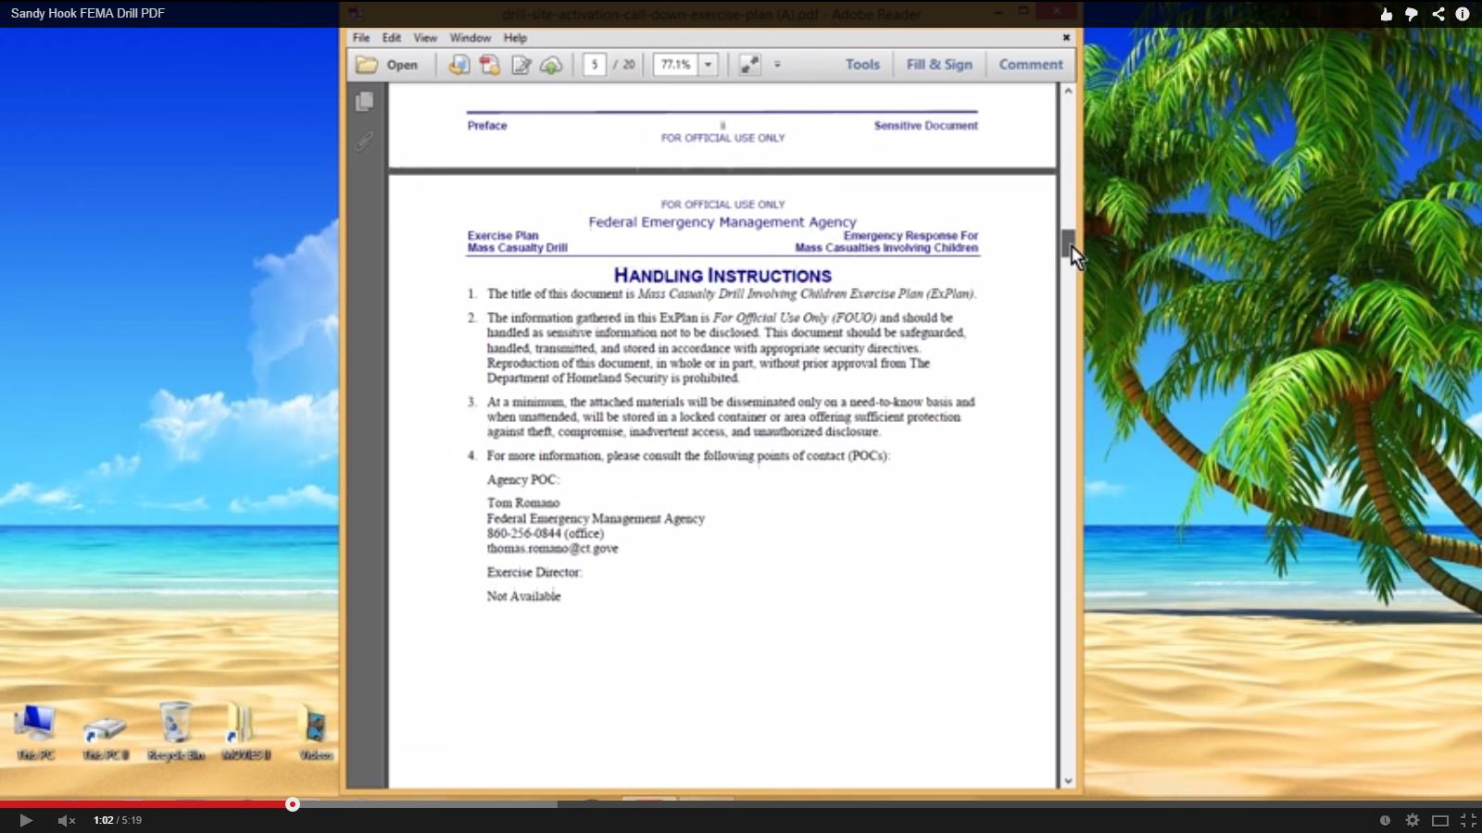Select the Videos desktop icon

pyautogui.click(x=316, y=732)
